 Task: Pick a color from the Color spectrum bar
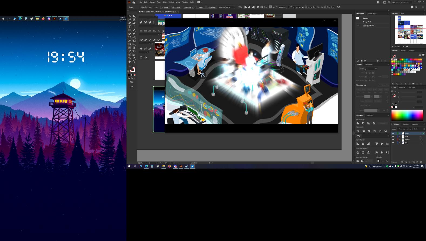click(x=407, y=116)
